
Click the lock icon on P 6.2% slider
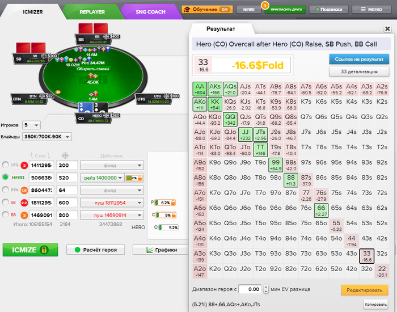coord(173,203)
